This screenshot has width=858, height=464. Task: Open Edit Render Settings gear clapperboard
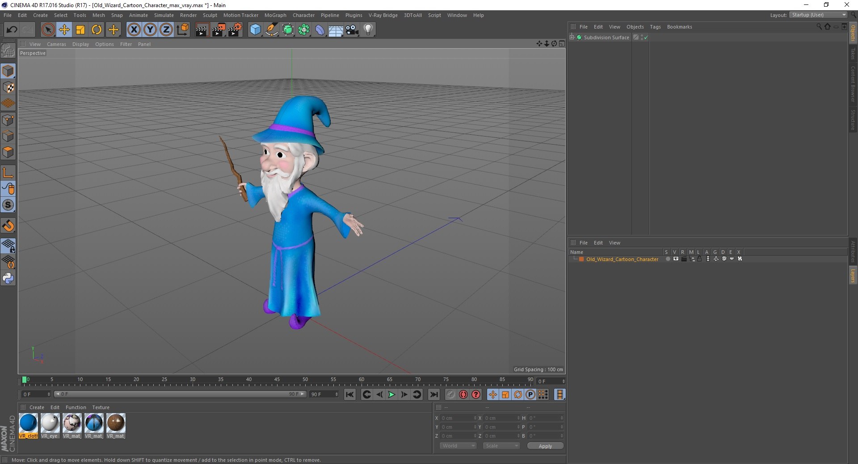click(235, 30)
